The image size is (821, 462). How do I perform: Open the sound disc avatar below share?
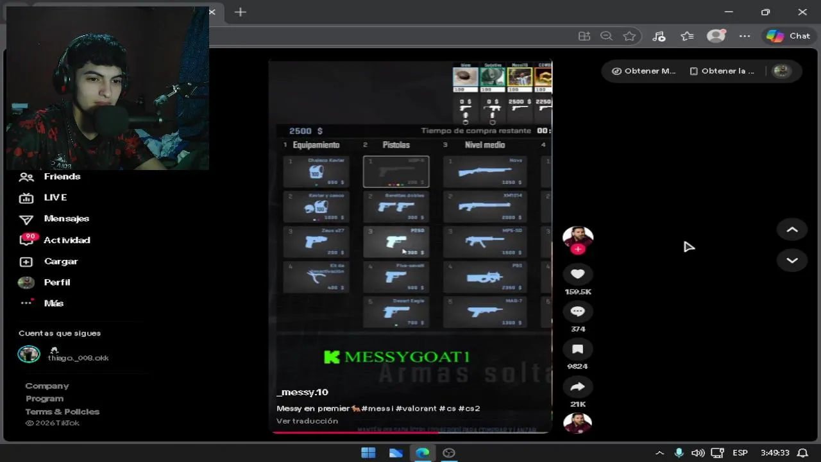(577, 424)
